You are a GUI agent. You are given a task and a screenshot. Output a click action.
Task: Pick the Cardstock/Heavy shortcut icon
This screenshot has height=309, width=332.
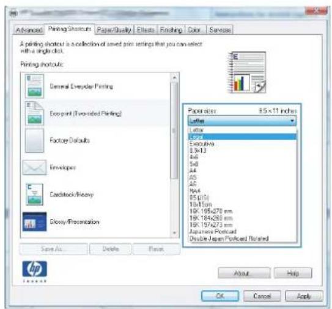coord(34,194)
